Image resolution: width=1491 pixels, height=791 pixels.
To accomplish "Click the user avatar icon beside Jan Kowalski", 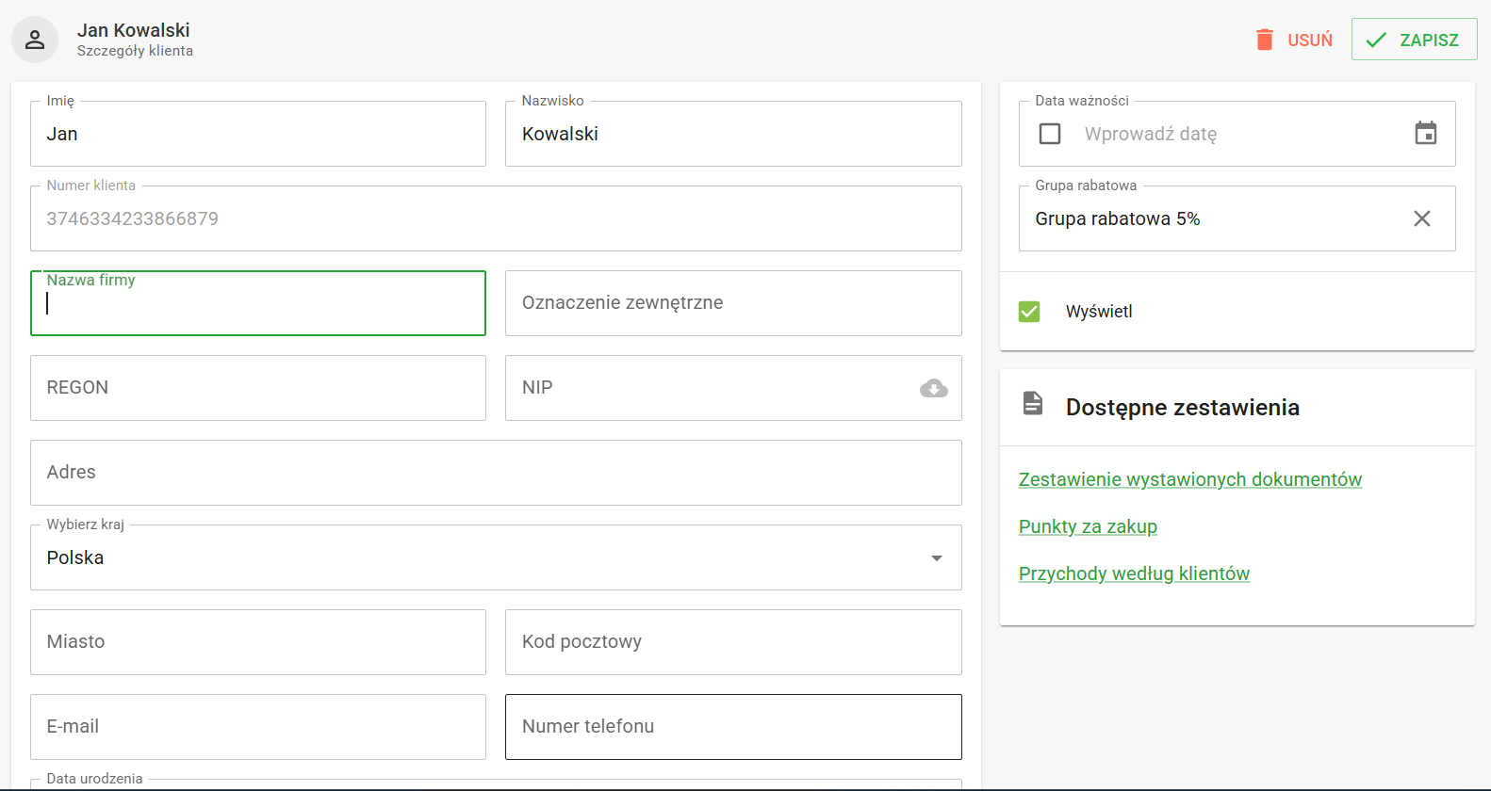I will [35, 40].
